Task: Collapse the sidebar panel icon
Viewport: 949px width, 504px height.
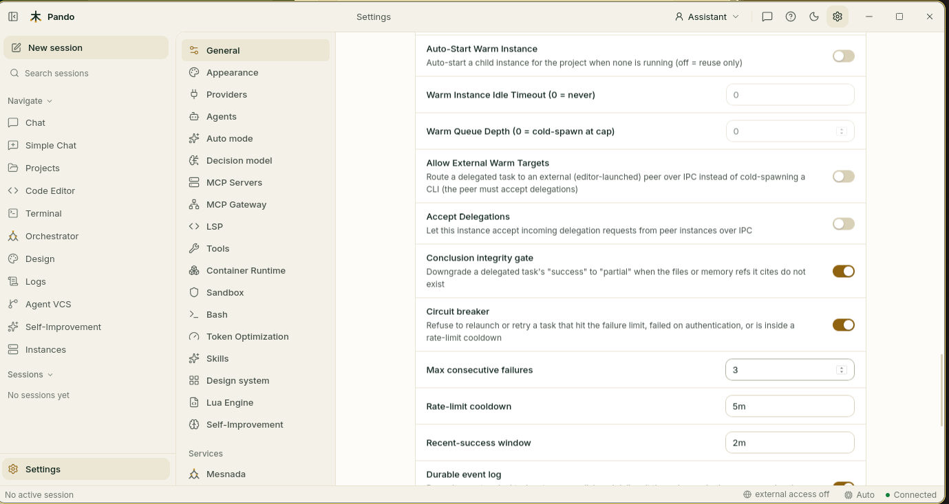Action: pos(13,17)
